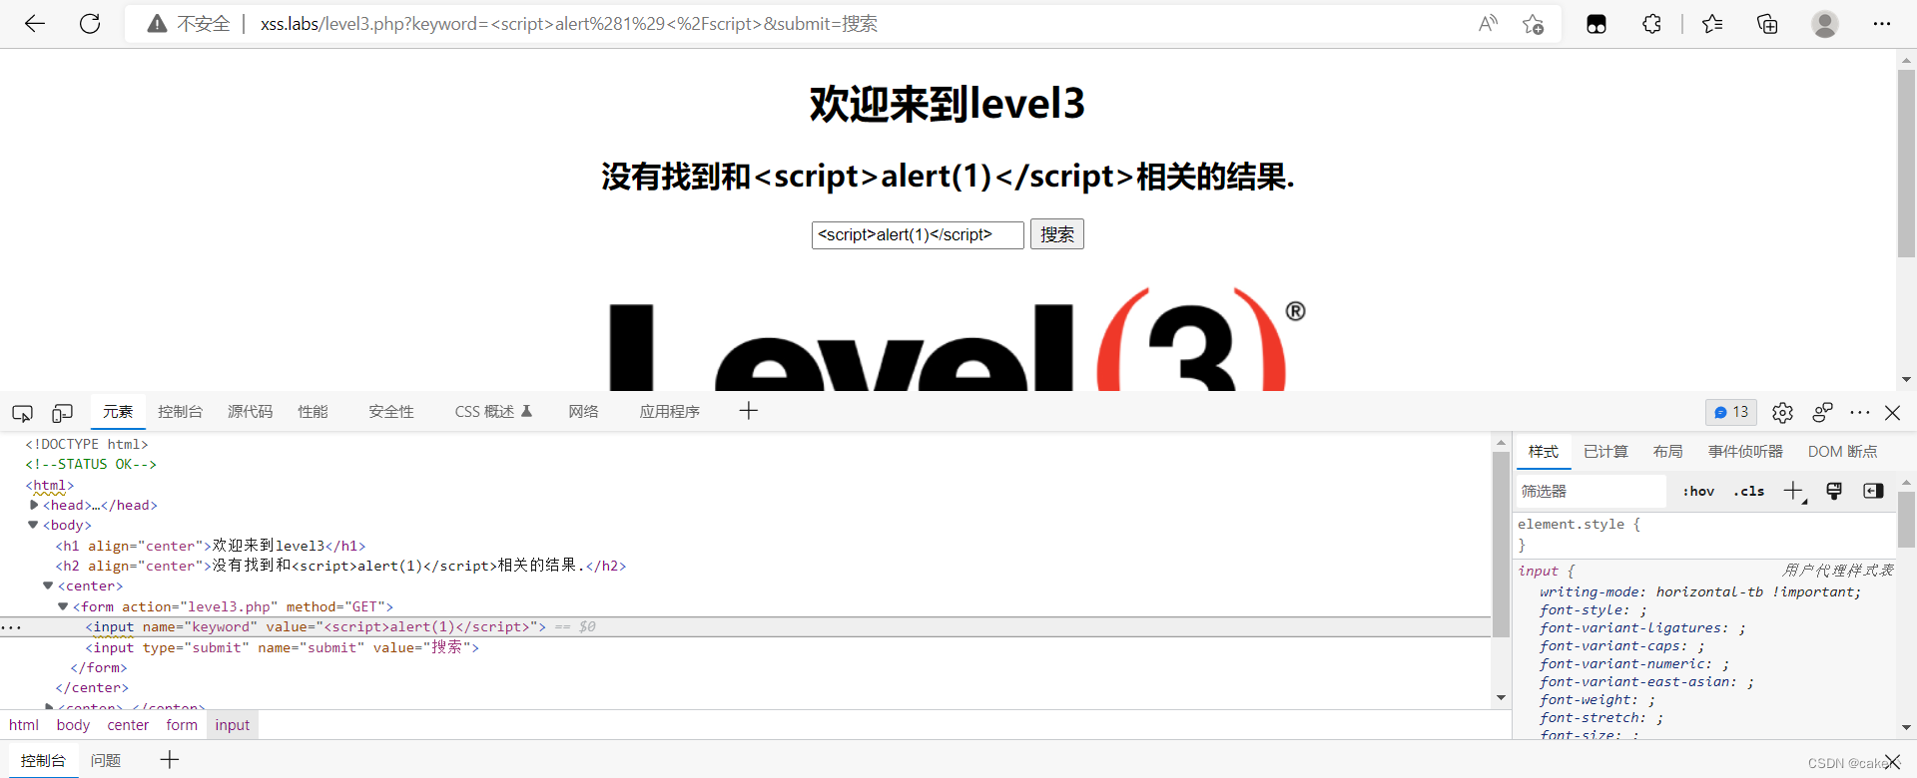1917x778 pixels.
Task: Switch to the 元素 tab
Action: [x=118, y=412]
